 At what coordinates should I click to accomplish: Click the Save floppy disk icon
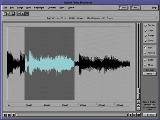click(x=13, y=14)
